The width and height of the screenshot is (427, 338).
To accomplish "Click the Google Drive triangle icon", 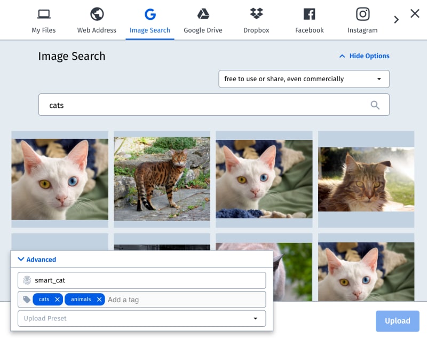I will pyautogui.click(x=203, y=14).
